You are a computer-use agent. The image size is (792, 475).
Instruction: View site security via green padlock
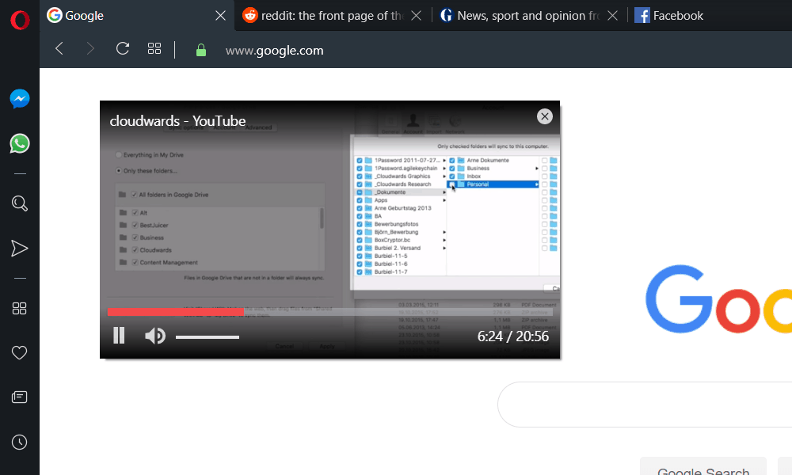point(201,50)
